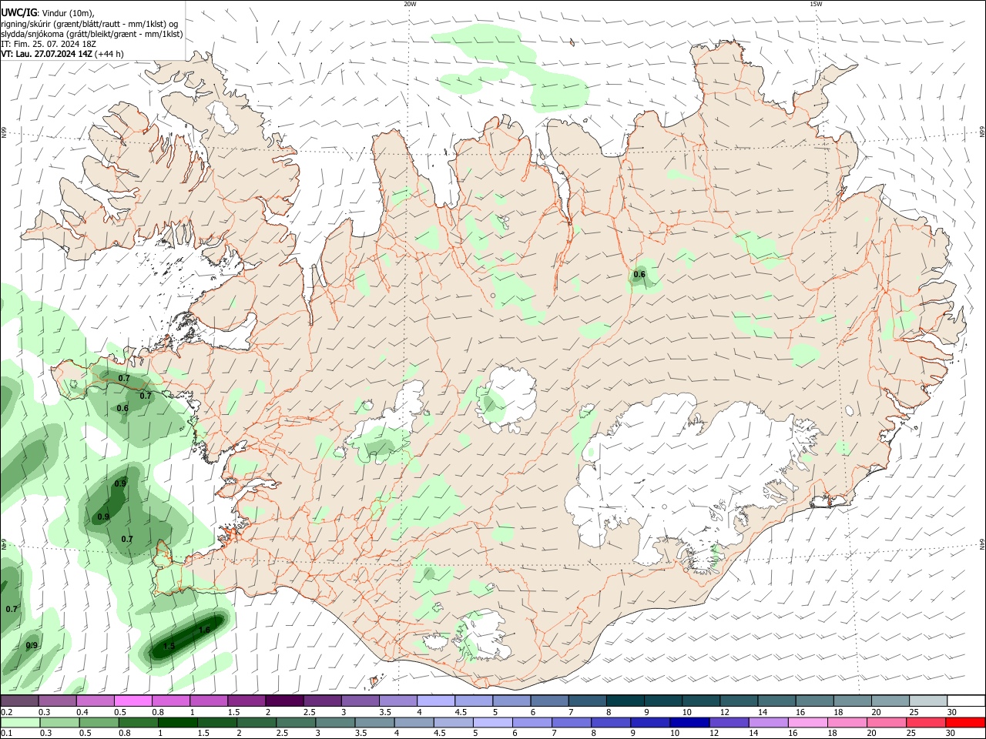
Task: Pick the dark mauve 0.2–0.3 snow swatch
Action: [x=19, y=701]
